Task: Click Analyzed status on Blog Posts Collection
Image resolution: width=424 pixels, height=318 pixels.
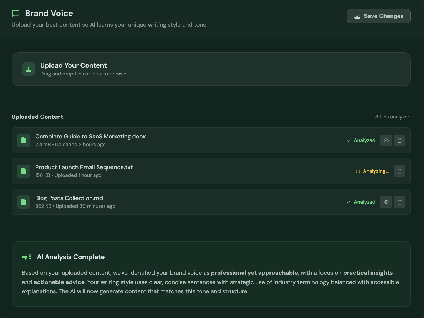Action: (361, 202)
